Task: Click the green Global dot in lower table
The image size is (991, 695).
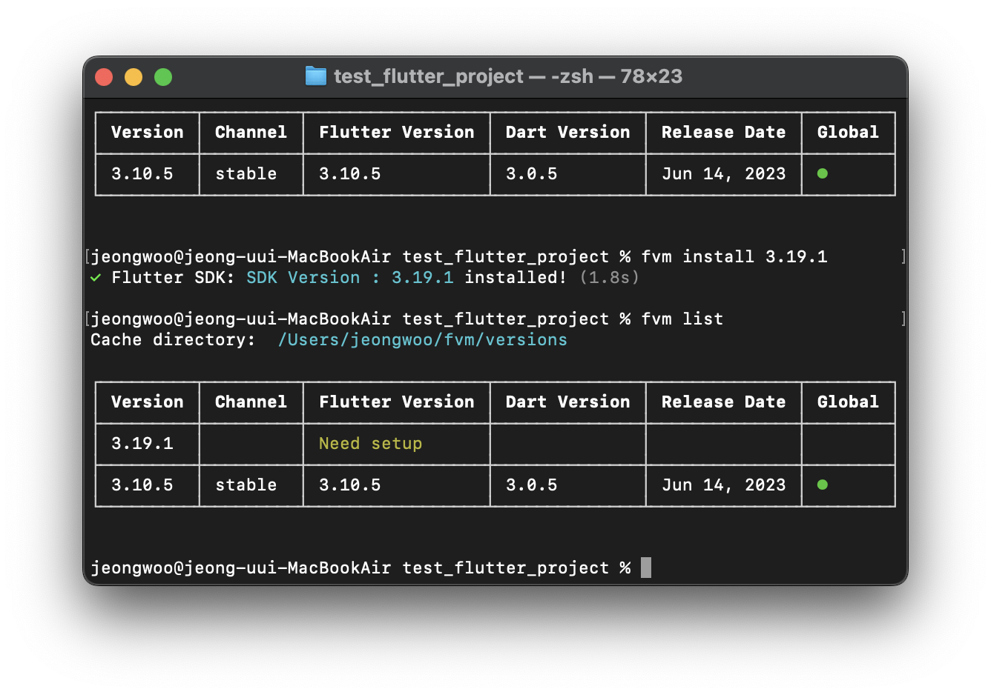Action: 823,485
